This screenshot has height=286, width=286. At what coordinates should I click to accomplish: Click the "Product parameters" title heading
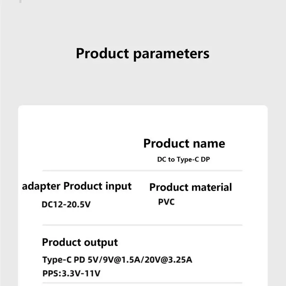coord(142,54)
